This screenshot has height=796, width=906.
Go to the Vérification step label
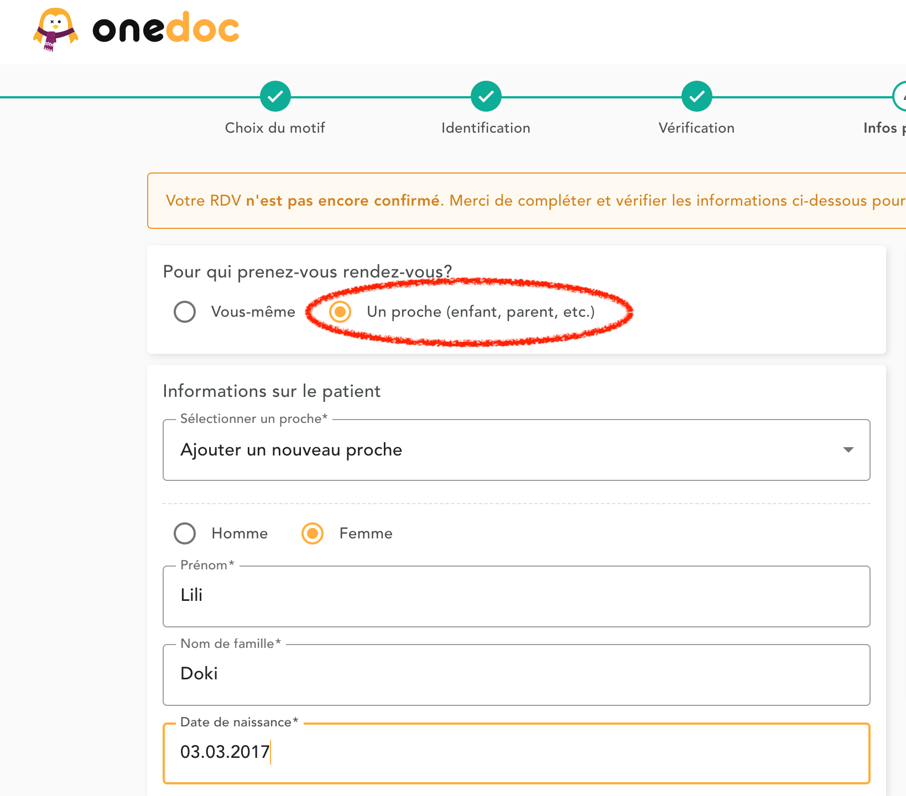[x=696, y=128]
